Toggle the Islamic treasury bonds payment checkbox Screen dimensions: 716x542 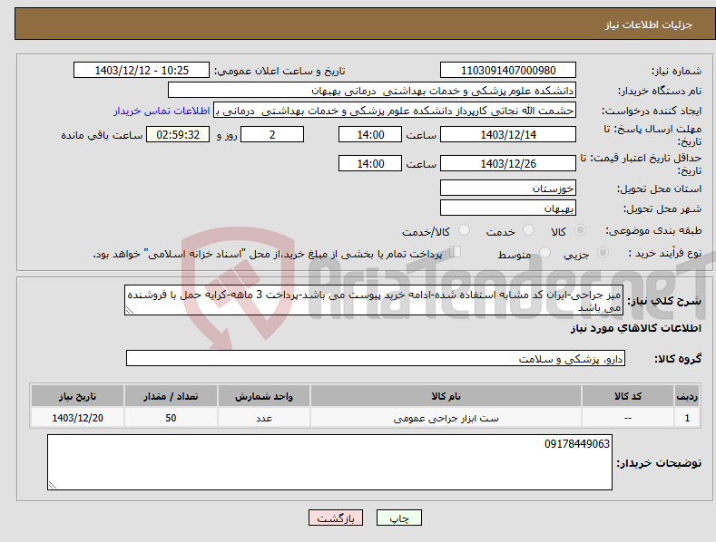click(456, 252)
